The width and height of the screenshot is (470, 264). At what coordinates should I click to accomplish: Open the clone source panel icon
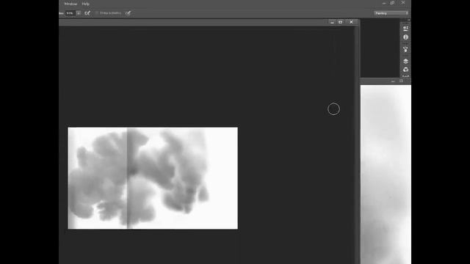[x=405, y=49]
